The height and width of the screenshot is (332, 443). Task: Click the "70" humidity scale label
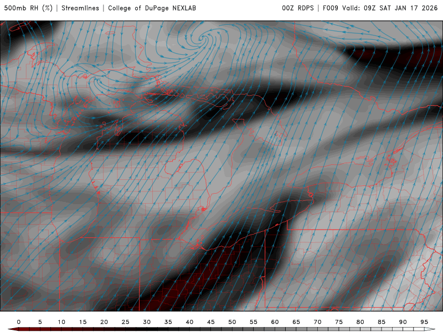tap(317, 322)
